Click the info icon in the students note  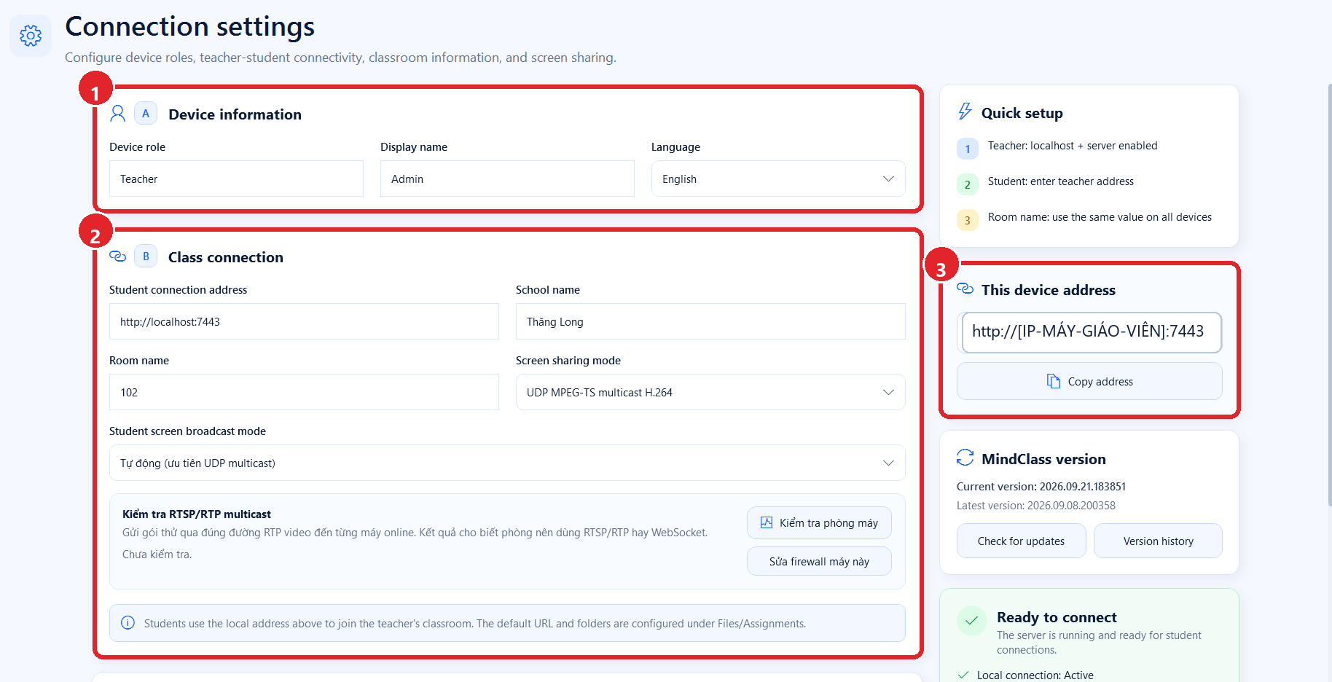pos(128,623)
